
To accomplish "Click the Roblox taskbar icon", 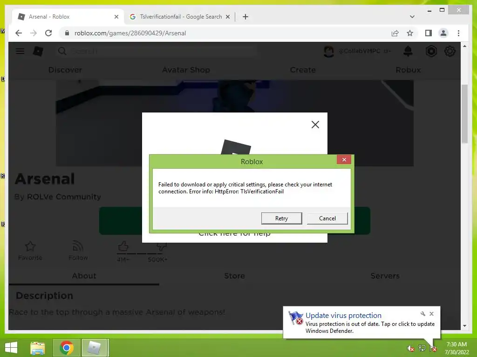I will click(x=95, y=348).
